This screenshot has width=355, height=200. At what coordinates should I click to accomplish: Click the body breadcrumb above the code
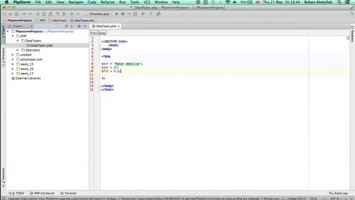tap(102, 33)
